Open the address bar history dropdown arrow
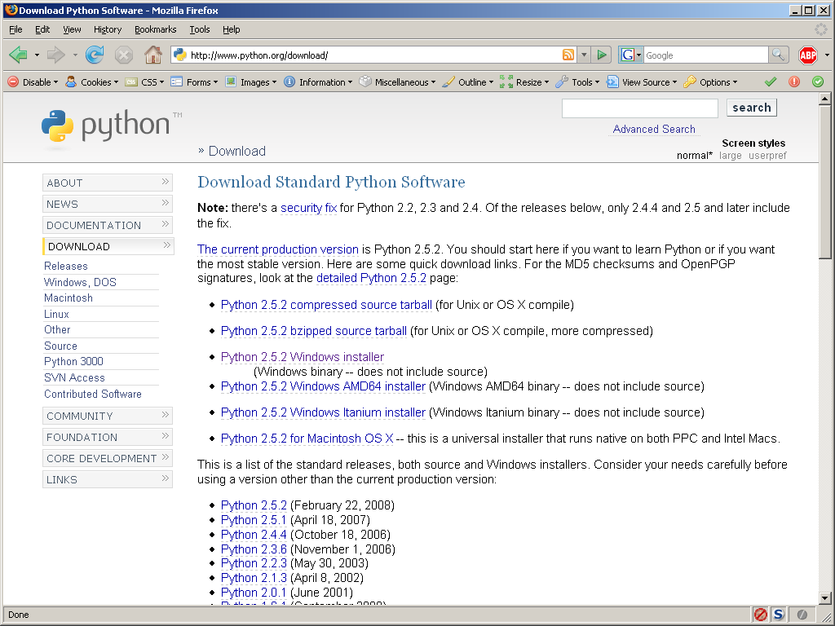Viewport: 835px width, 626px height. click(584, 55)
